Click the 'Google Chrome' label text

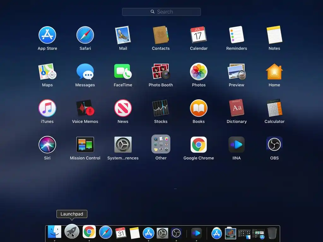tap(199, 158)
